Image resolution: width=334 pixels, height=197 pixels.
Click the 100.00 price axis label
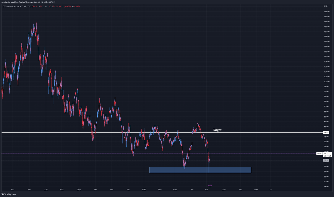coord(327,82)
